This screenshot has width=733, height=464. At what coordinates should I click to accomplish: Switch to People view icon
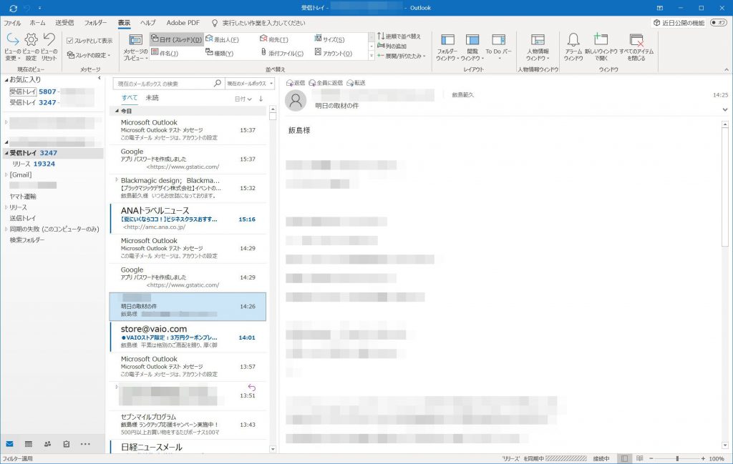pos(47,444)
